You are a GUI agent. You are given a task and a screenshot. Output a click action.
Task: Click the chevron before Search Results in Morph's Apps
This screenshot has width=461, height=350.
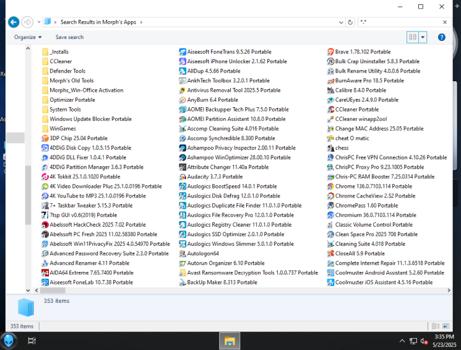tap(55, 22)
